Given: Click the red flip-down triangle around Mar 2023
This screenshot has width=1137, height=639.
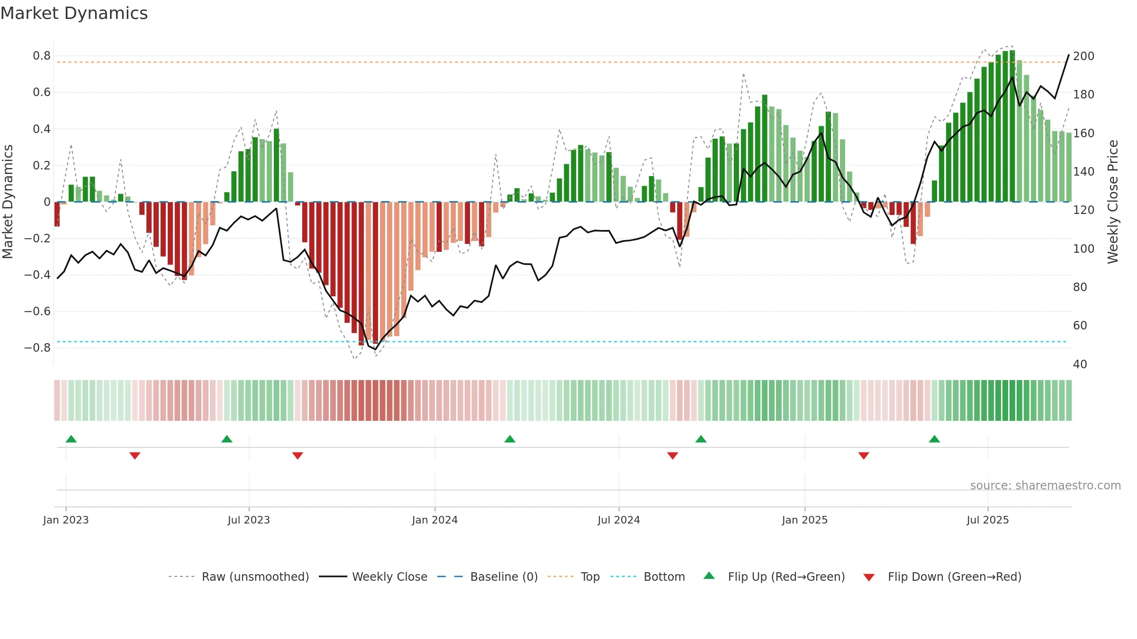Looking at the screenshot, I should [x=135, y=456].
